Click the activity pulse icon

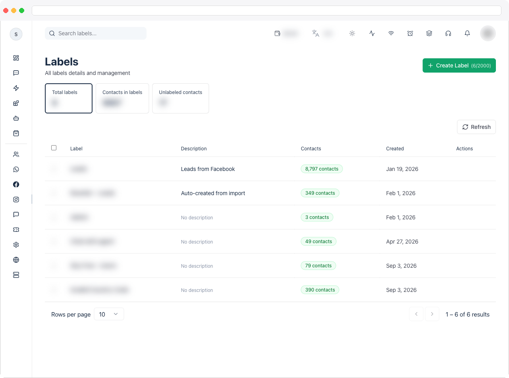(372, 33)
